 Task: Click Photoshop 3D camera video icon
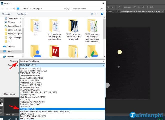[x=151, y=7]
